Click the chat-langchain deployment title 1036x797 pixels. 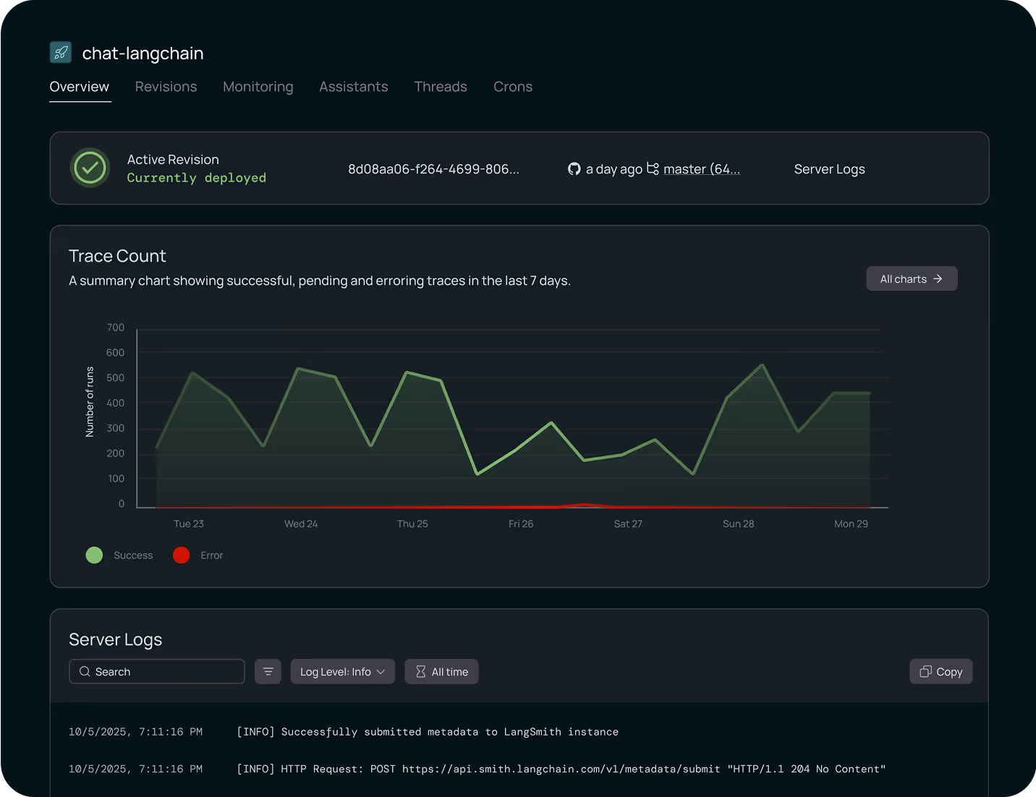143,53
